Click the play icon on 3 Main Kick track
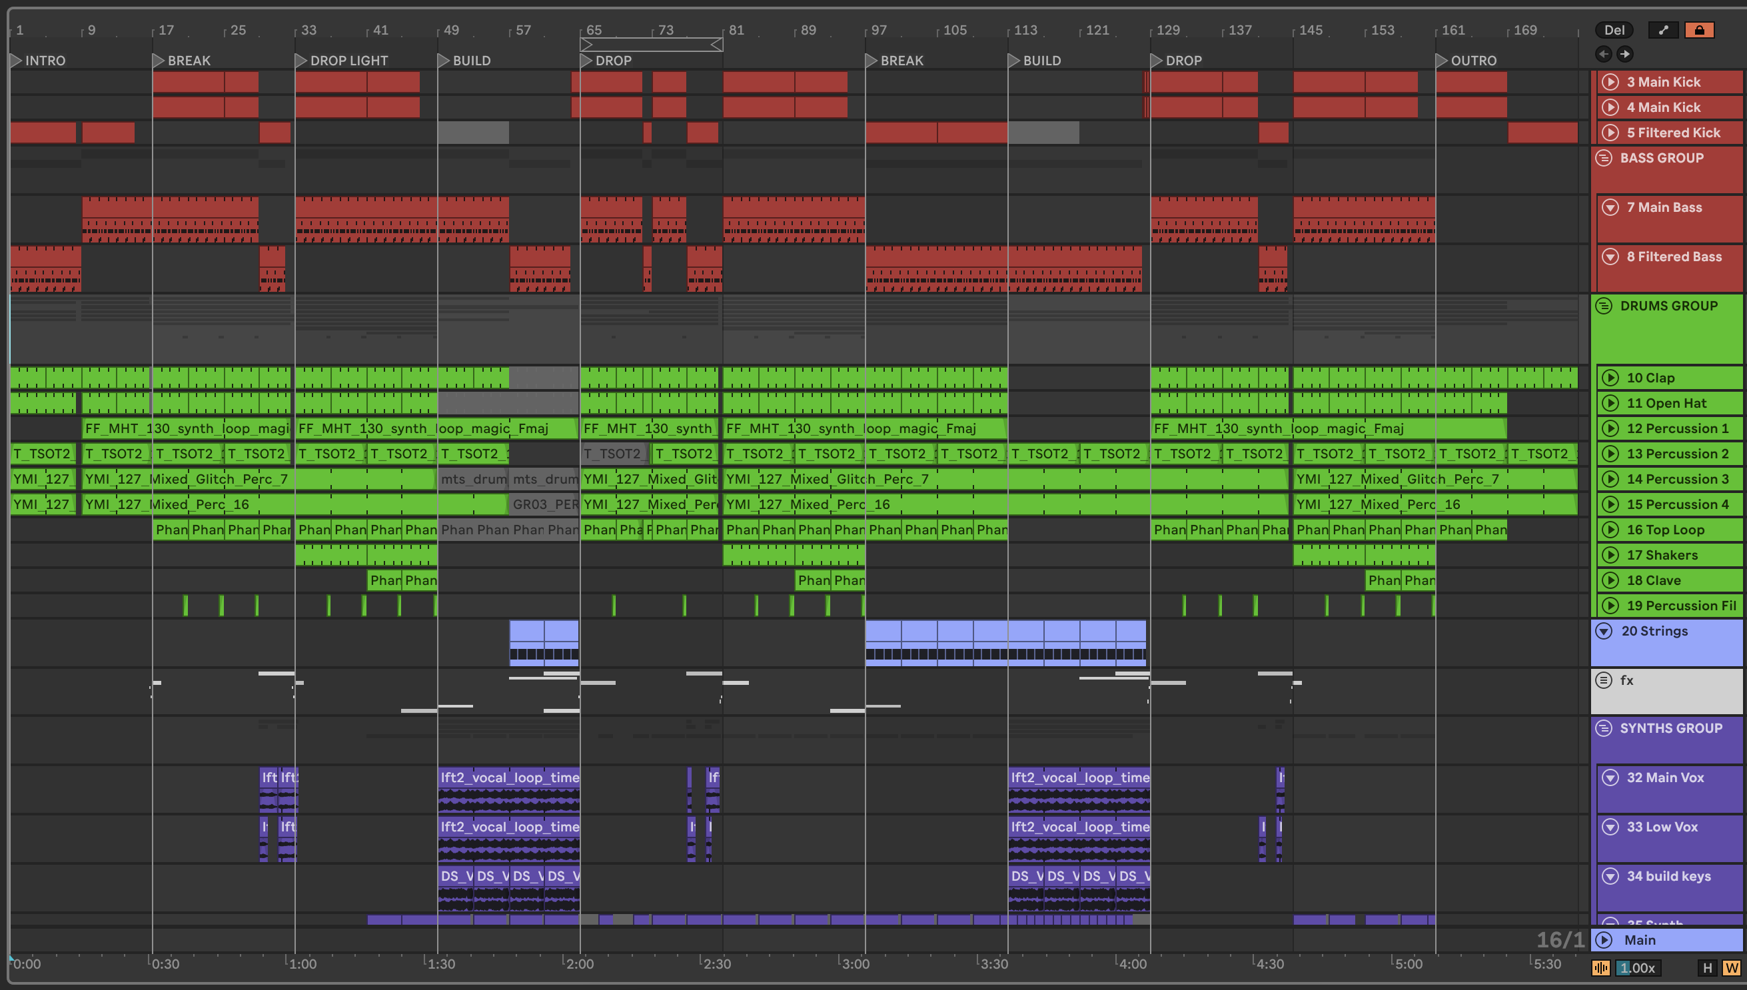This screenshot has height=990, width=1747. [1610, 82]
